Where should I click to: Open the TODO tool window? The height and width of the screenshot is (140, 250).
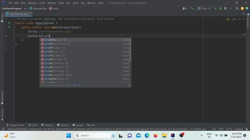click(33, 125)
